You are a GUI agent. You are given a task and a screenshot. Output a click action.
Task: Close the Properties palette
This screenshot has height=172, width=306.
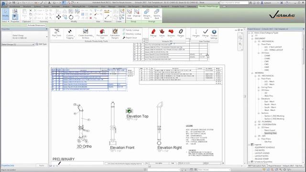click(46, 29)
